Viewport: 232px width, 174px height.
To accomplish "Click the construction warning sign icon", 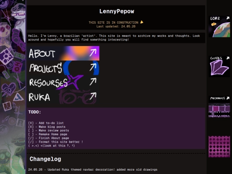I will click(142, 22).
